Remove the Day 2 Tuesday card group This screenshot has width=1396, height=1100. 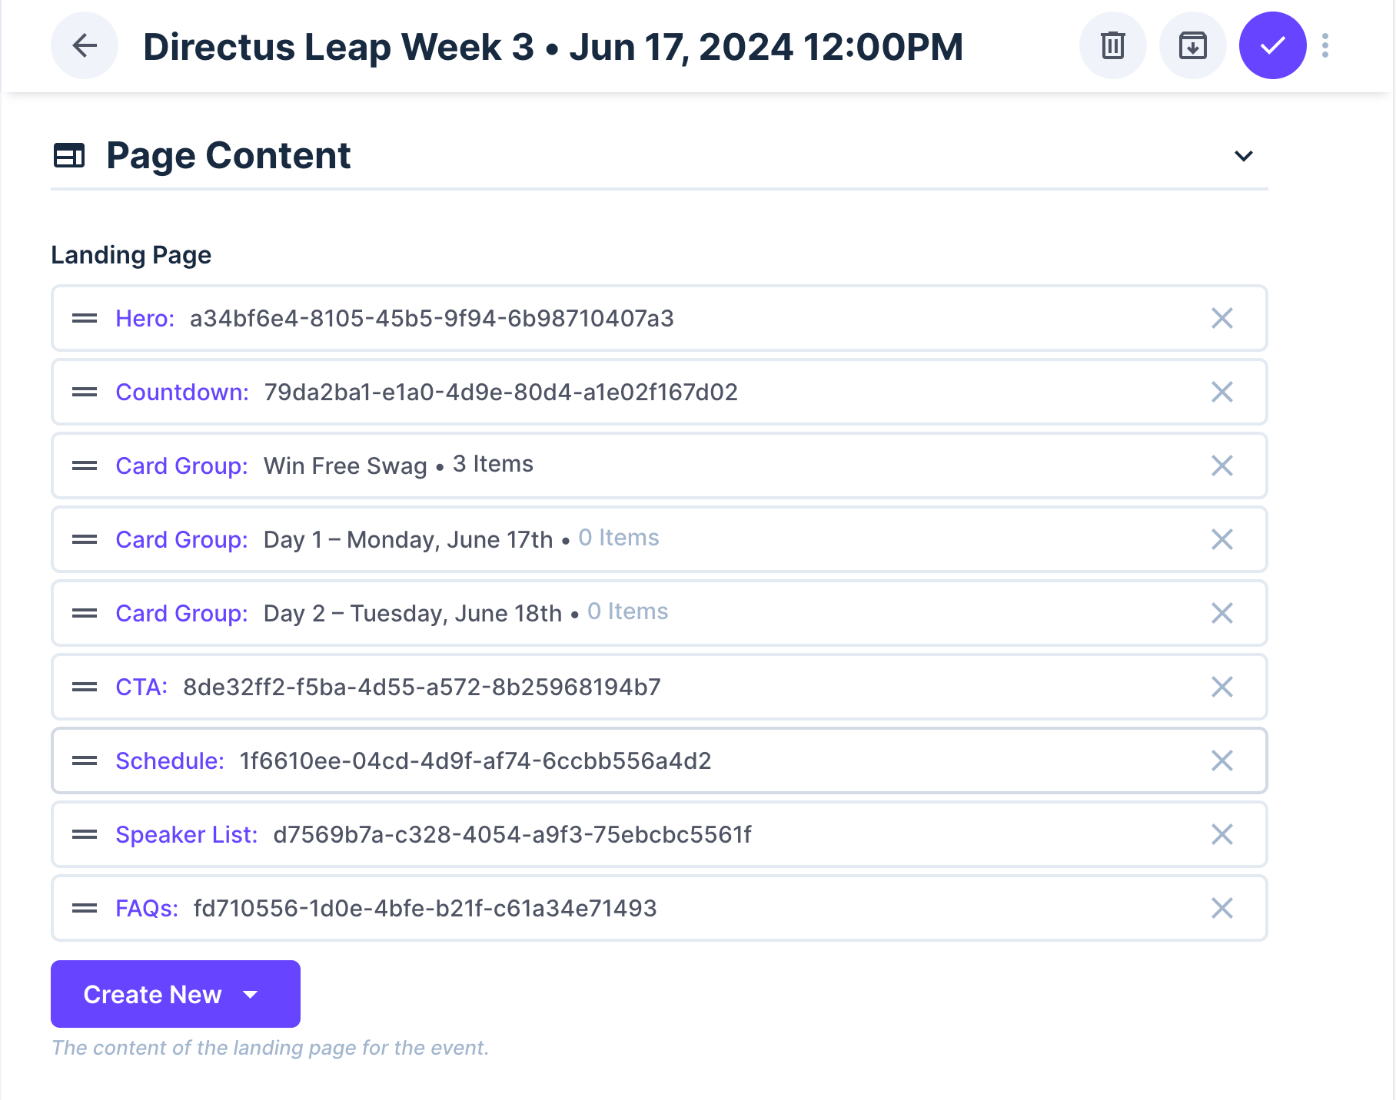click(x=1221, y=613)
